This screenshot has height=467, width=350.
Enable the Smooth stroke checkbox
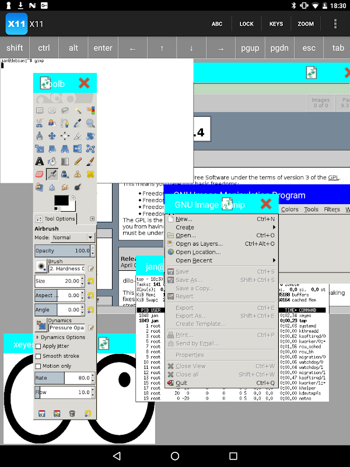tap(38, 356)
